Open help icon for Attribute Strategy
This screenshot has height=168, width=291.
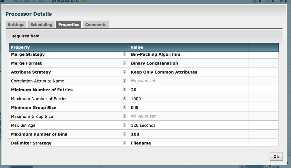click(x=124, y=72)
